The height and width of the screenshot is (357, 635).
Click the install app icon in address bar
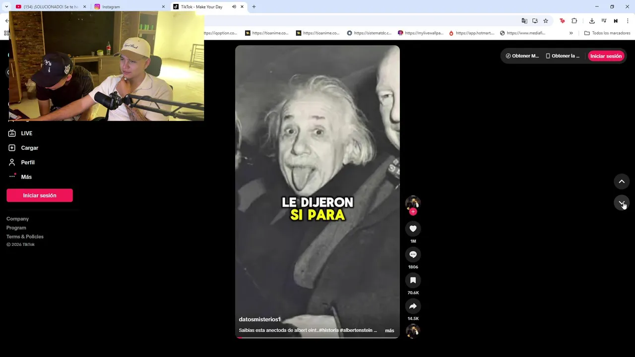[x=535, y=21]
